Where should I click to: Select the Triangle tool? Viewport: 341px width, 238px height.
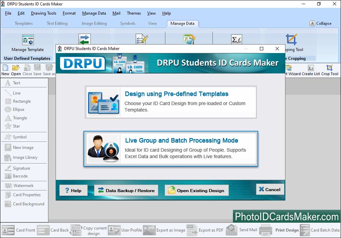[x=16, y=118]
